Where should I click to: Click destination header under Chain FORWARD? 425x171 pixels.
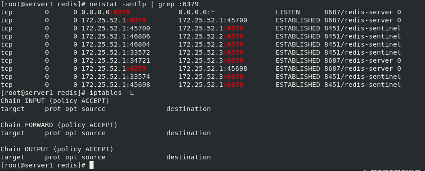(x=188, y=133)
